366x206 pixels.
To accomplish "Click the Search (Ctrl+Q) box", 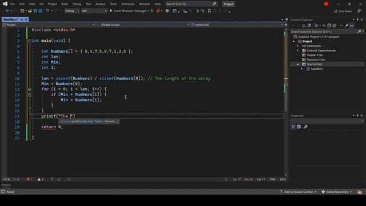I will point(191,4).
